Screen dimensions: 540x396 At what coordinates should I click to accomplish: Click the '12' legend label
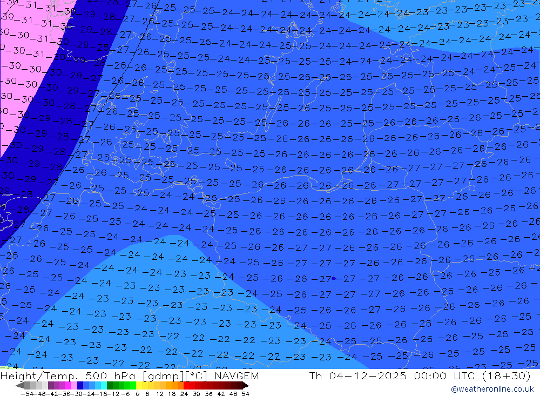(x=160, y=394)
